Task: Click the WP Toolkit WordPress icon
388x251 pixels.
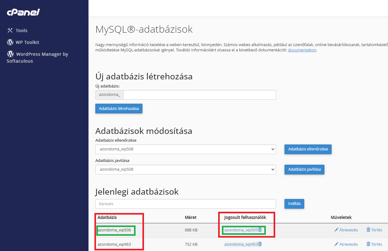Action: click(10, 42)
